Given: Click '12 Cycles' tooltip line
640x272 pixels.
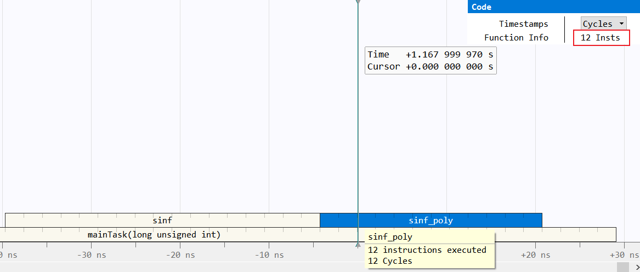Looking at the screenshot, I should click(x=390, y=261).
